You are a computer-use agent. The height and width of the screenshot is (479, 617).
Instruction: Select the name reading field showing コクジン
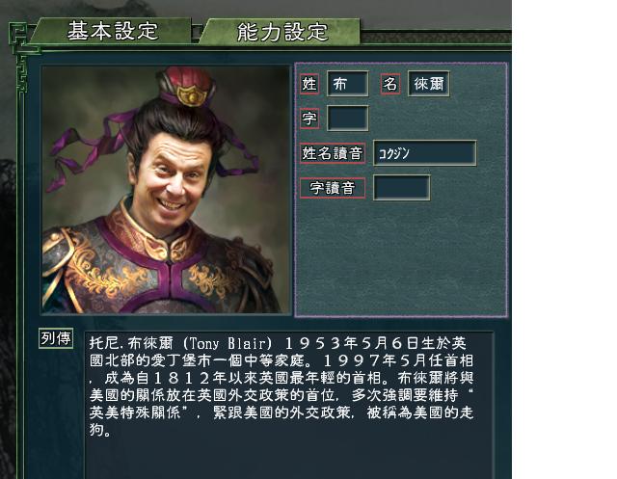(425, 153)
